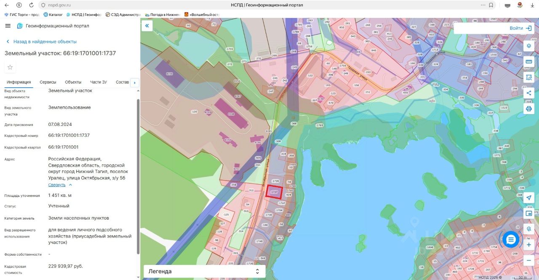The image size is (539, 280).
Task: Click the cadastral number 66:19:1701001:1737 value
Action: pyautogui.click(x=69, y=135)
